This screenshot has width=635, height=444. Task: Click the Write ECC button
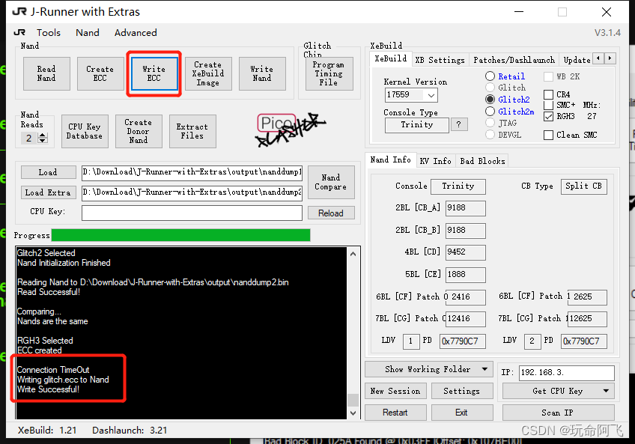pos(154,73)
